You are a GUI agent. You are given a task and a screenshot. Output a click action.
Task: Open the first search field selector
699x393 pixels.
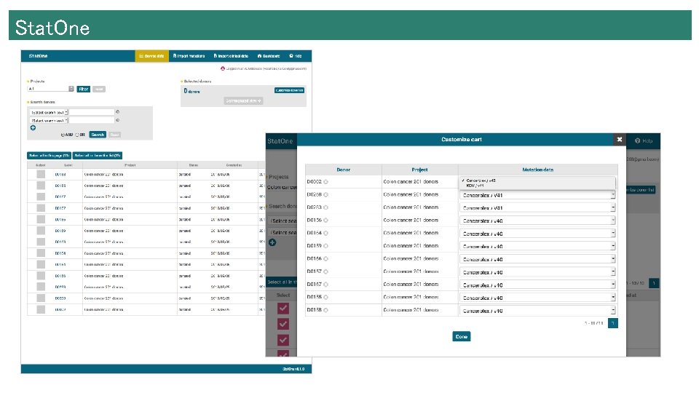[49, 112]
